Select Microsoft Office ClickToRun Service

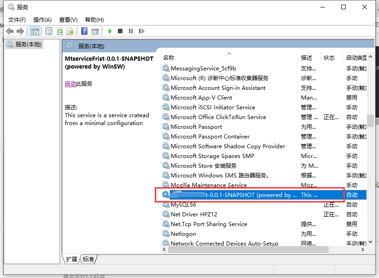264,117
